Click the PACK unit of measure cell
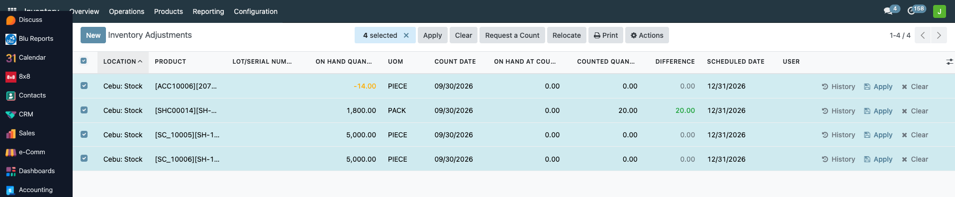Image resolution: width=955 pixels, height=197 pixels. point(397,110)
